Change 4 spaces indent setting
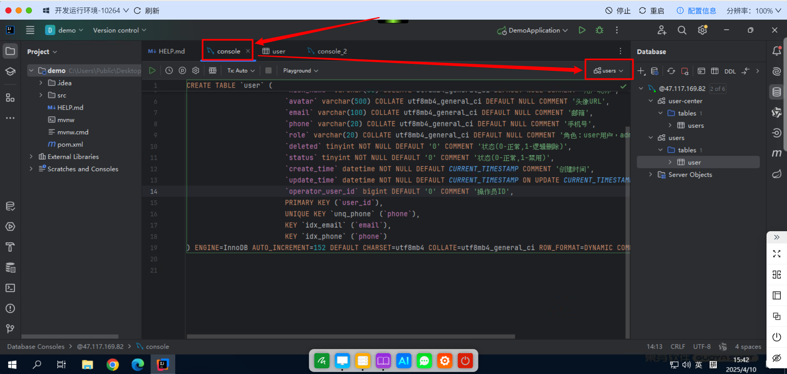Screen dimensions: 787x374 coord(748,347)
